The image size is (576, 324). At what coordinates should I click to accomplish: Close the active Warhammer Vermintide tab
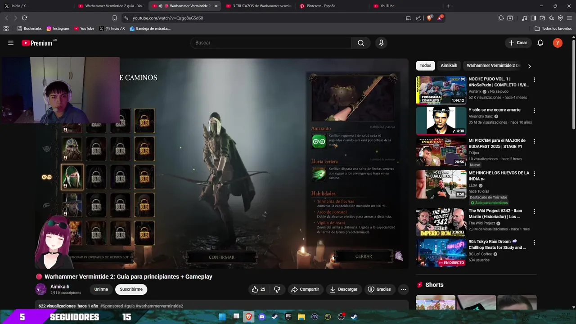pos(216,6)
